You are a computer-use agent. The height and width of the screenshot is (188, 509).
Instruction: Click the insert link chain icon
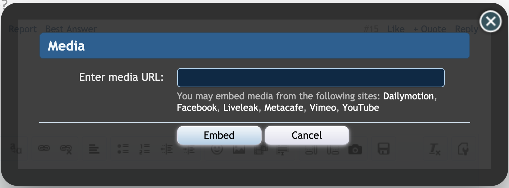click(43, 149)
